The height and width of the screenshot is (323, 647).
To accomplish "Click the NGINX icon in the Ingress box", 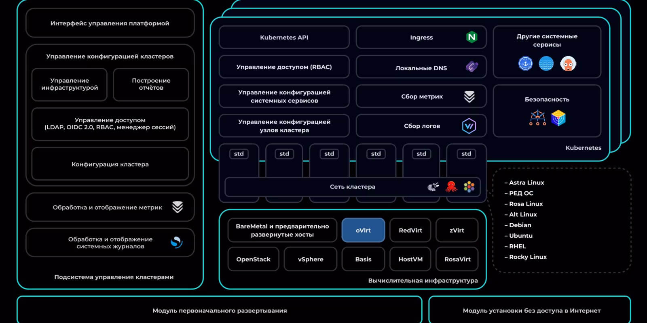I will [472, 37].
